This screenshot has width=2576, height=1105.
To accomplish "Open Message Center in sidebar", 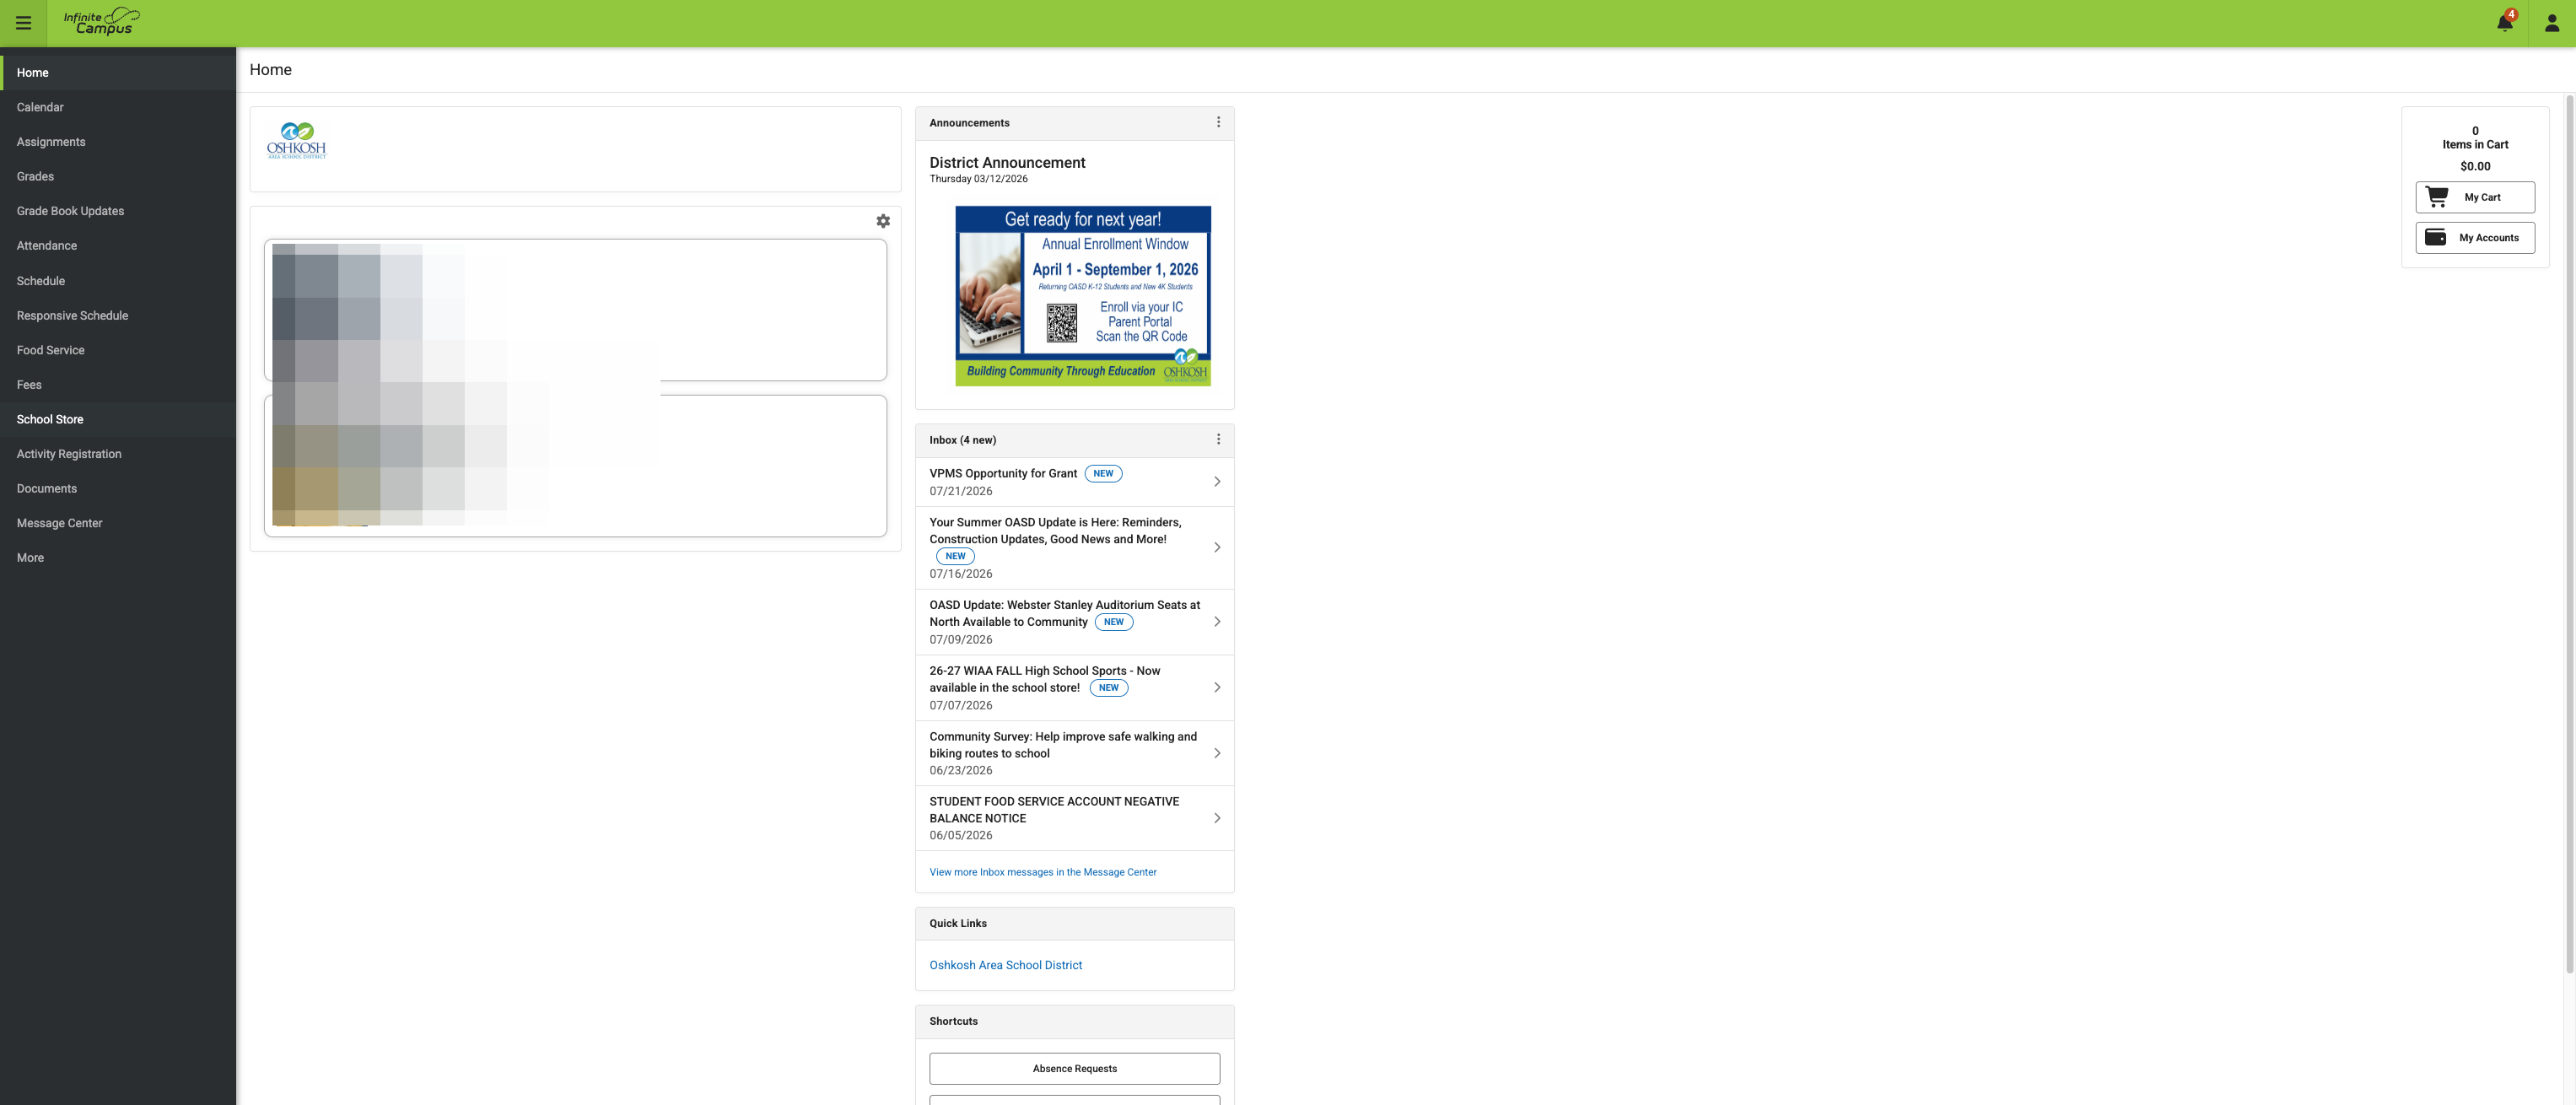I will pyautogui.click(x=118, y=523).
